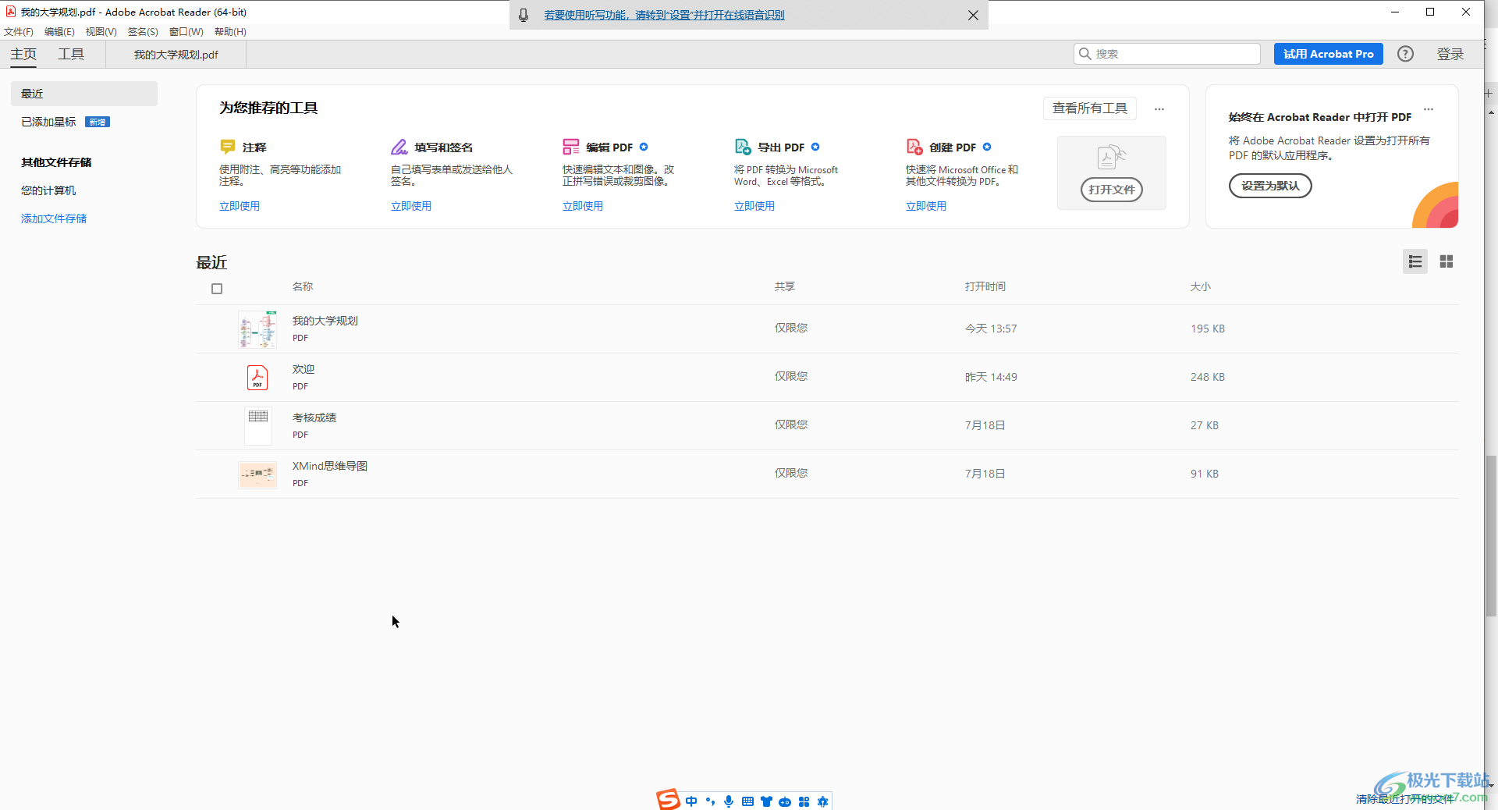Switch to the 主页 tab
1498x810 pixels.
pyautogui.click(x=23, y=54)
